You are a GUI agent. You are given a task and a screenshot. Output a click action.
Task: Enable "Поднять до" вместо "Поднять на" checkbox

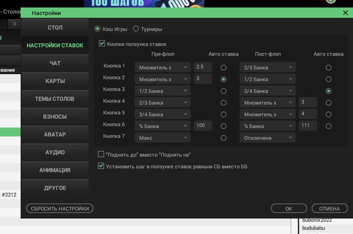coord(101,154)
